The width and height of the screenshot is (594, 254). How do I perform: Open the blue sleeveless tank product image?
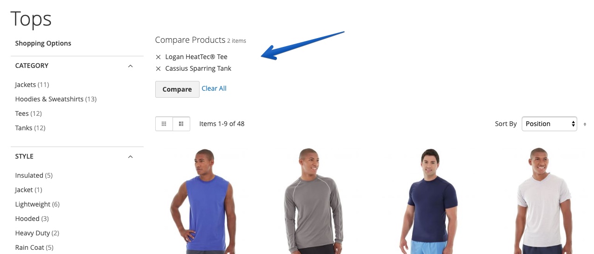tap(203, 201)
